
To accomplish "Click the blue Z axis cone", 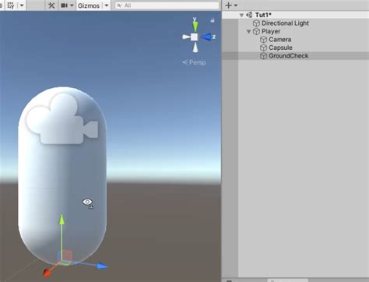I will [x=207, y=37].
